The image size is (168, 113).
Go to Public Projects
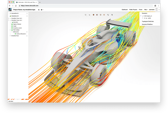[x=133, y=10]
